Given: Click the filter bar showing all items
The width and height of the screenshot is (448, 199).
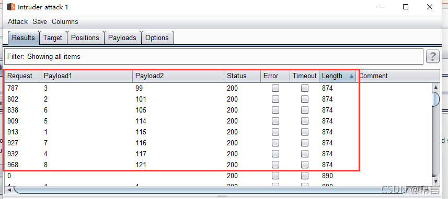Looking at the screenshot, I should (213, 56).
